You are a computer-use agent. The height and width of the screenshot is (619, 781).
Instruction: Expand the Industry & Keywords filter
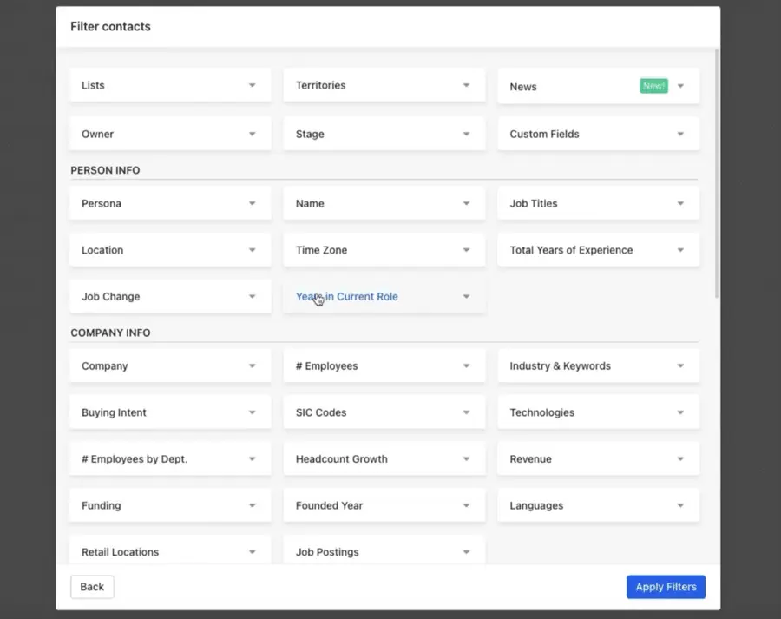click(597, 365)
